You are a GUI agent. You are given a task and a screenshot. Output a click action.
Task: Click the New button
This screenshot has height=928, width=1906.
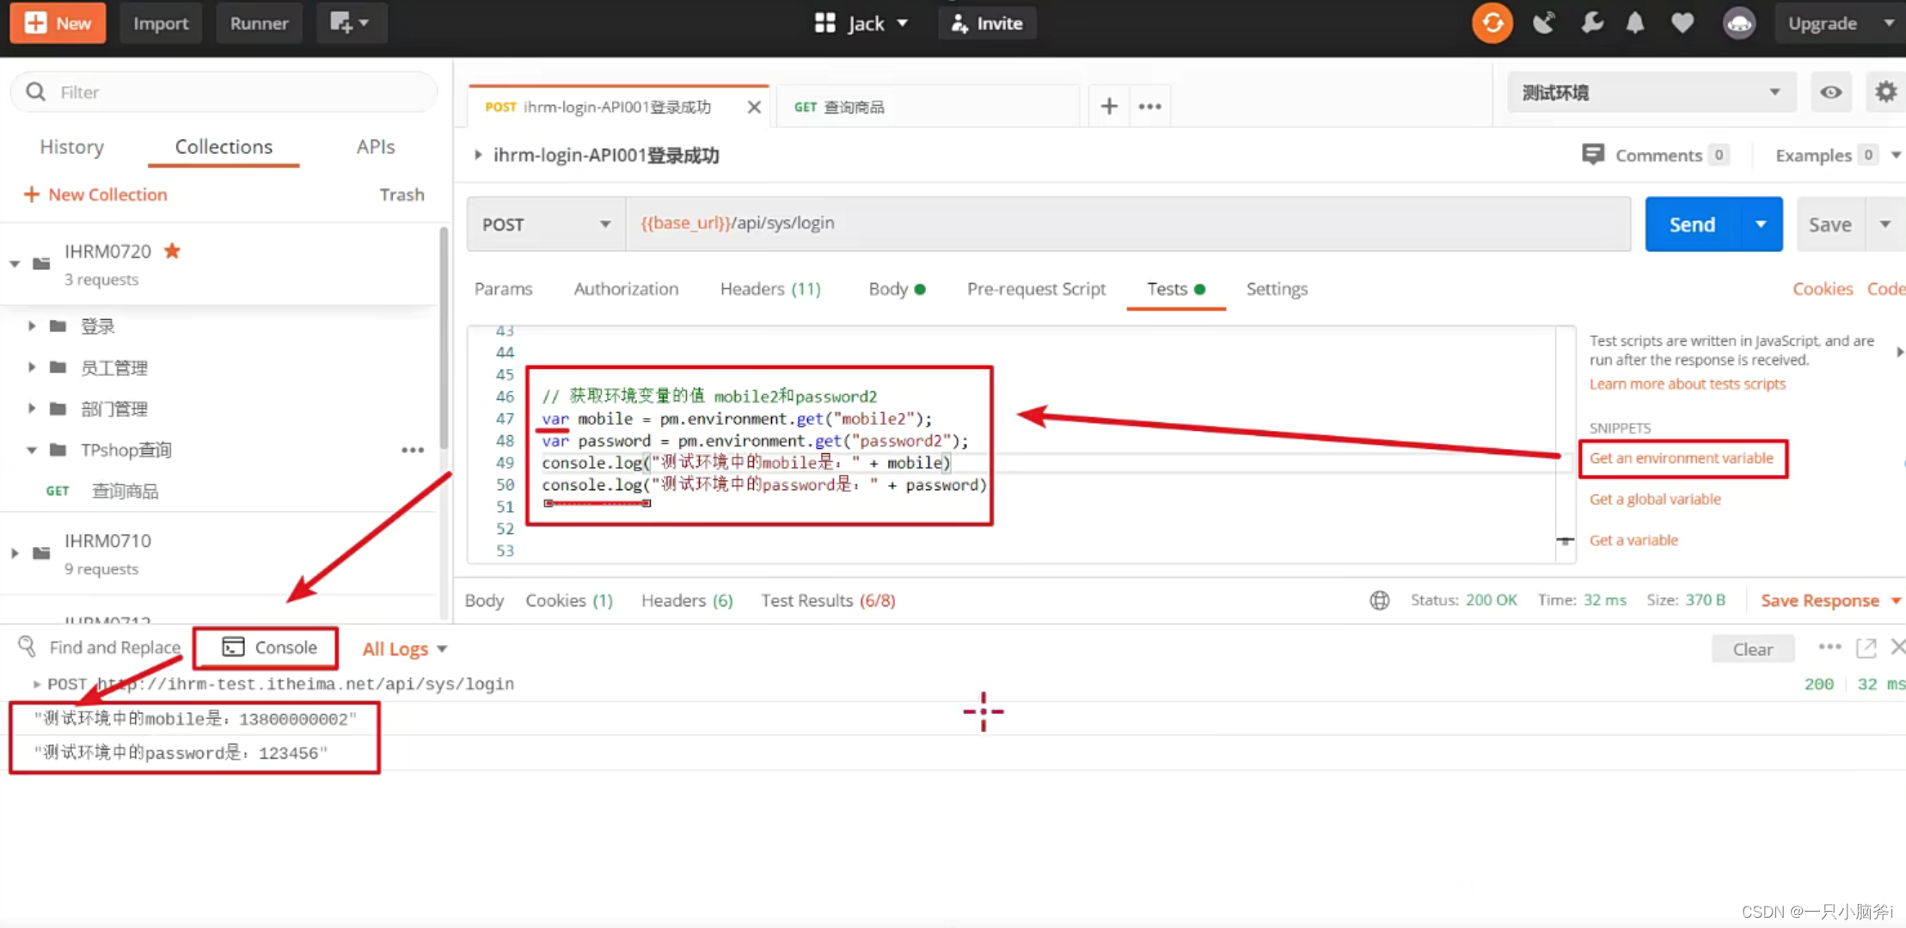[x=58, y=23]
